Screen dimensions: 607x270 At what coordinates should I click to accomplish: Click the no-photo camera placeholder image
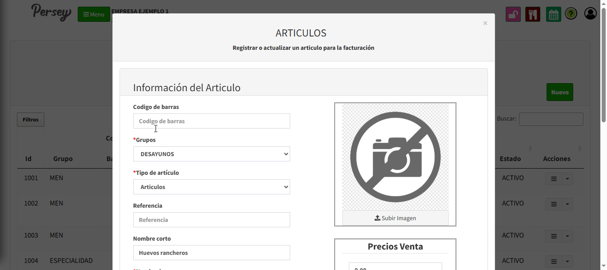tap(395, 157)
